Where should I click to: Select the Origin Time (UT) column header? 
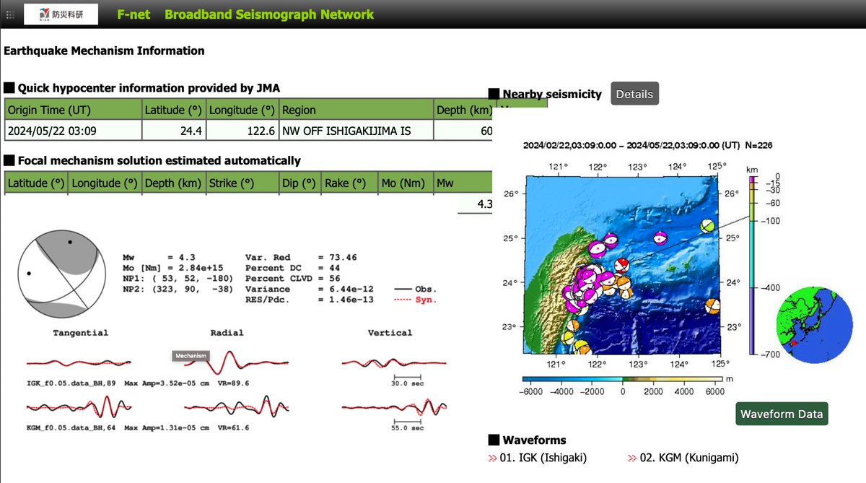[73, 110]
